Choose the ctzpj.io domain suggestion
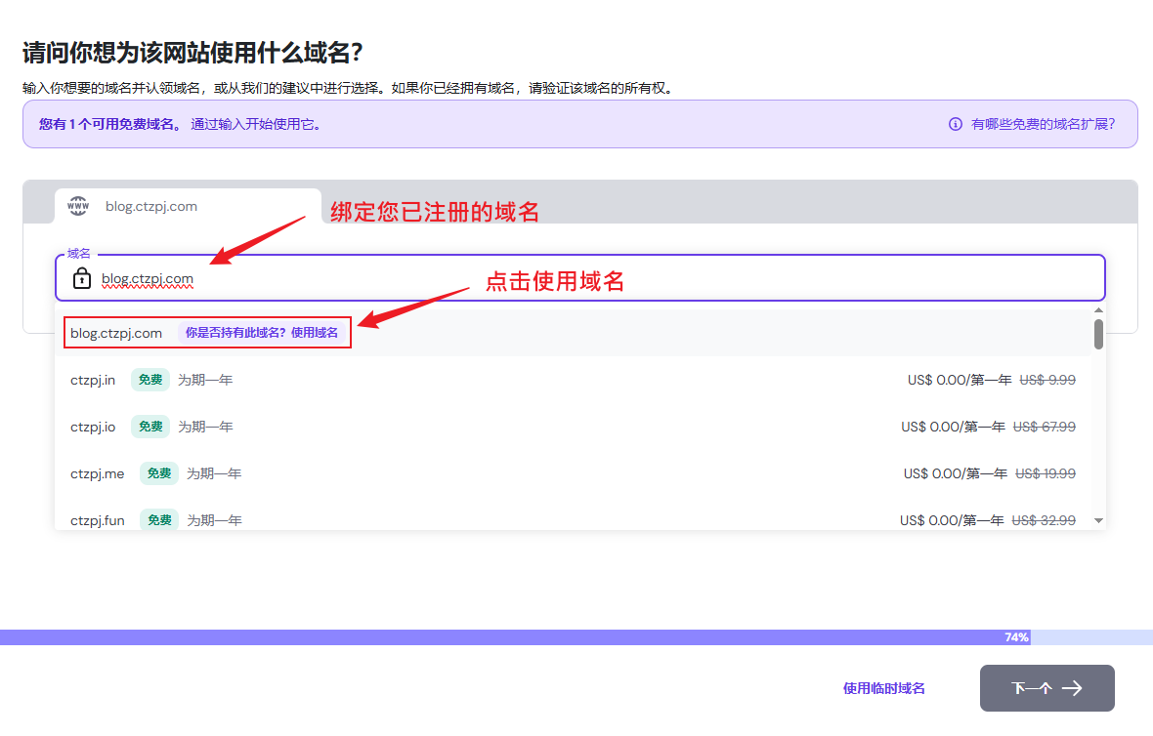The image size is (1153, 736). (93, 427)
